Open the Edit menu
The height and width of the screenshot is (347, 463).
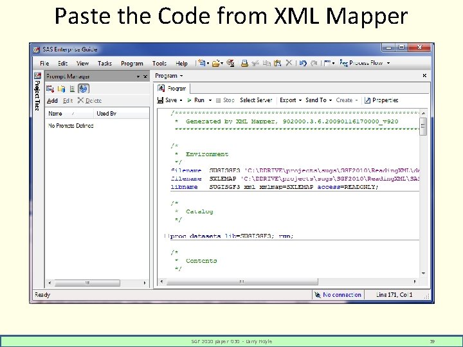click(62, 63)
